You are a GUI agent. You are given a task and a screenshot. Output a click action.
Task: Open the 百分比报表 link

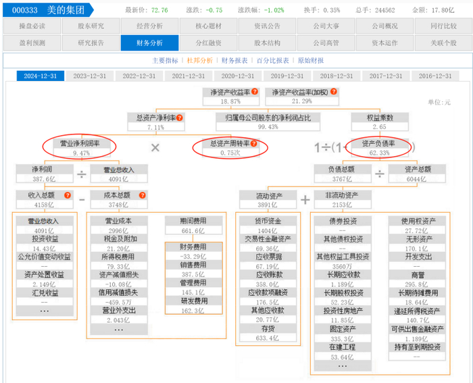[x=273, y=61]
